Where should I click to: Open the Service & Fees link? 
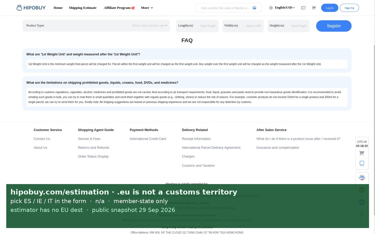click(x=89, y=139)
